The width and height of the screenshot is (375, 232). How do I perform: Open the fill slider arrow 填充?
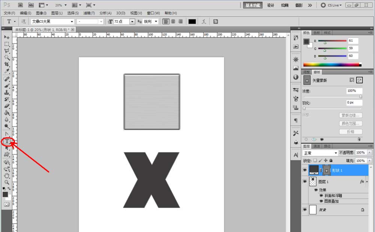pos(370,161)
